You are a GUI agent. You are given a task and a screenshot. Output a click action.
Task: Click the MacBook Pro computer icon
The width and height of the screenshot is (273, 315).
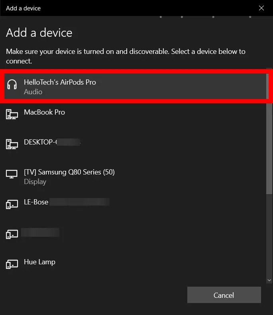click(12, 115)
